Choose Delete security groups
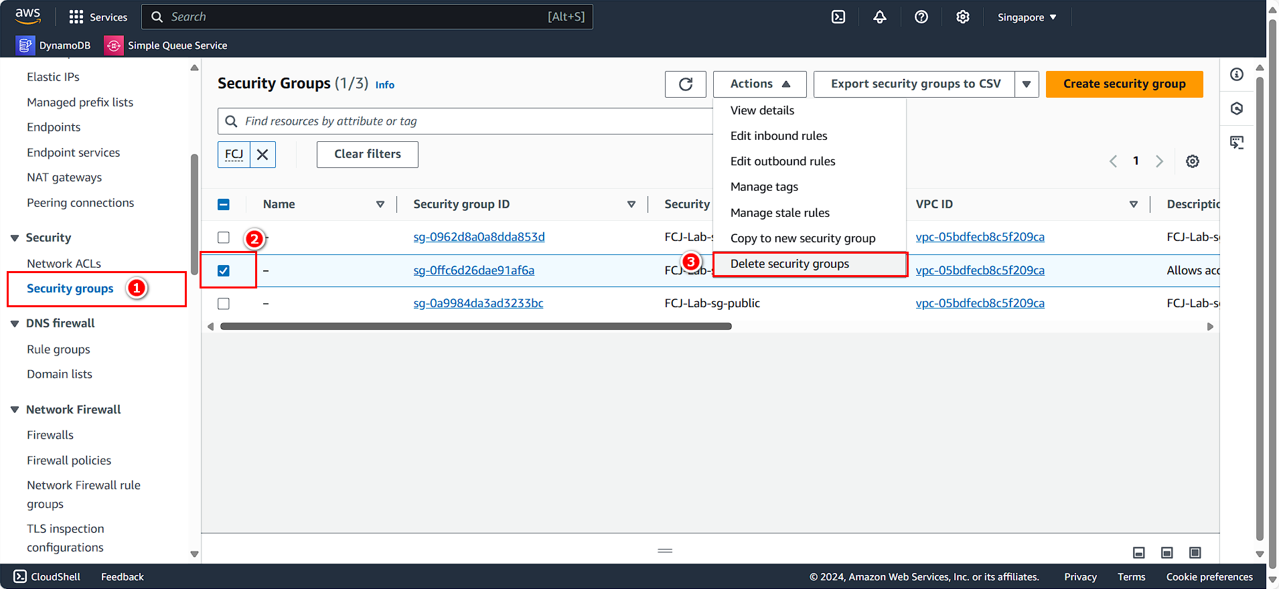The image size is (1279, 589). 810,264
